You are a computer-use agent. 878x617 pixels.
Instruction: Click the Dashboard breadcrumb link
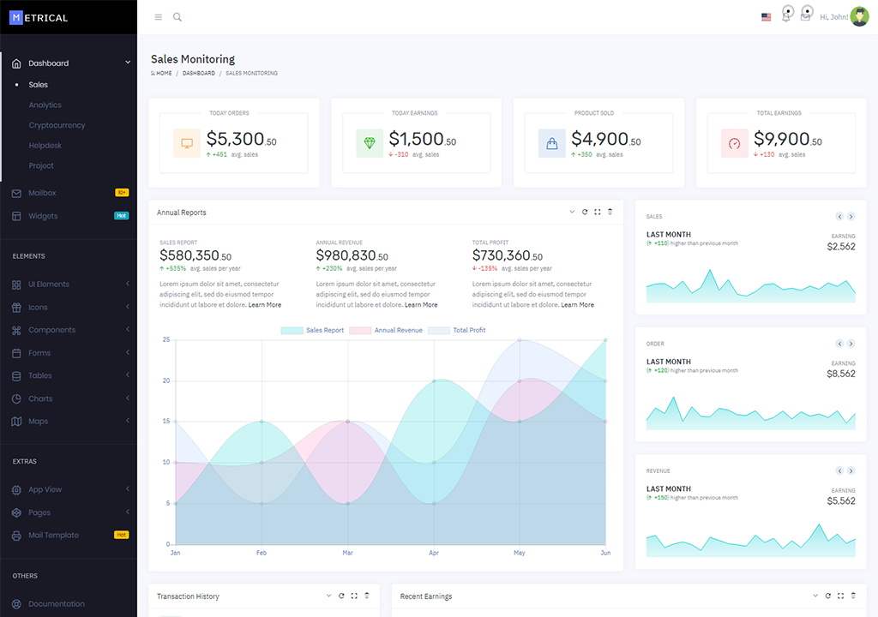coord(198,74)
